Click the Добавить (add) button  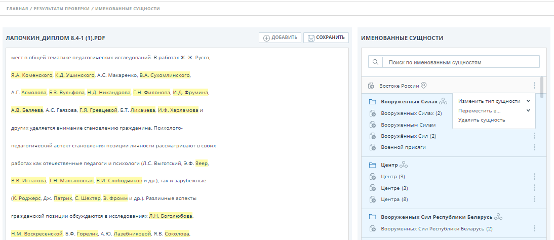pos(280,38)
